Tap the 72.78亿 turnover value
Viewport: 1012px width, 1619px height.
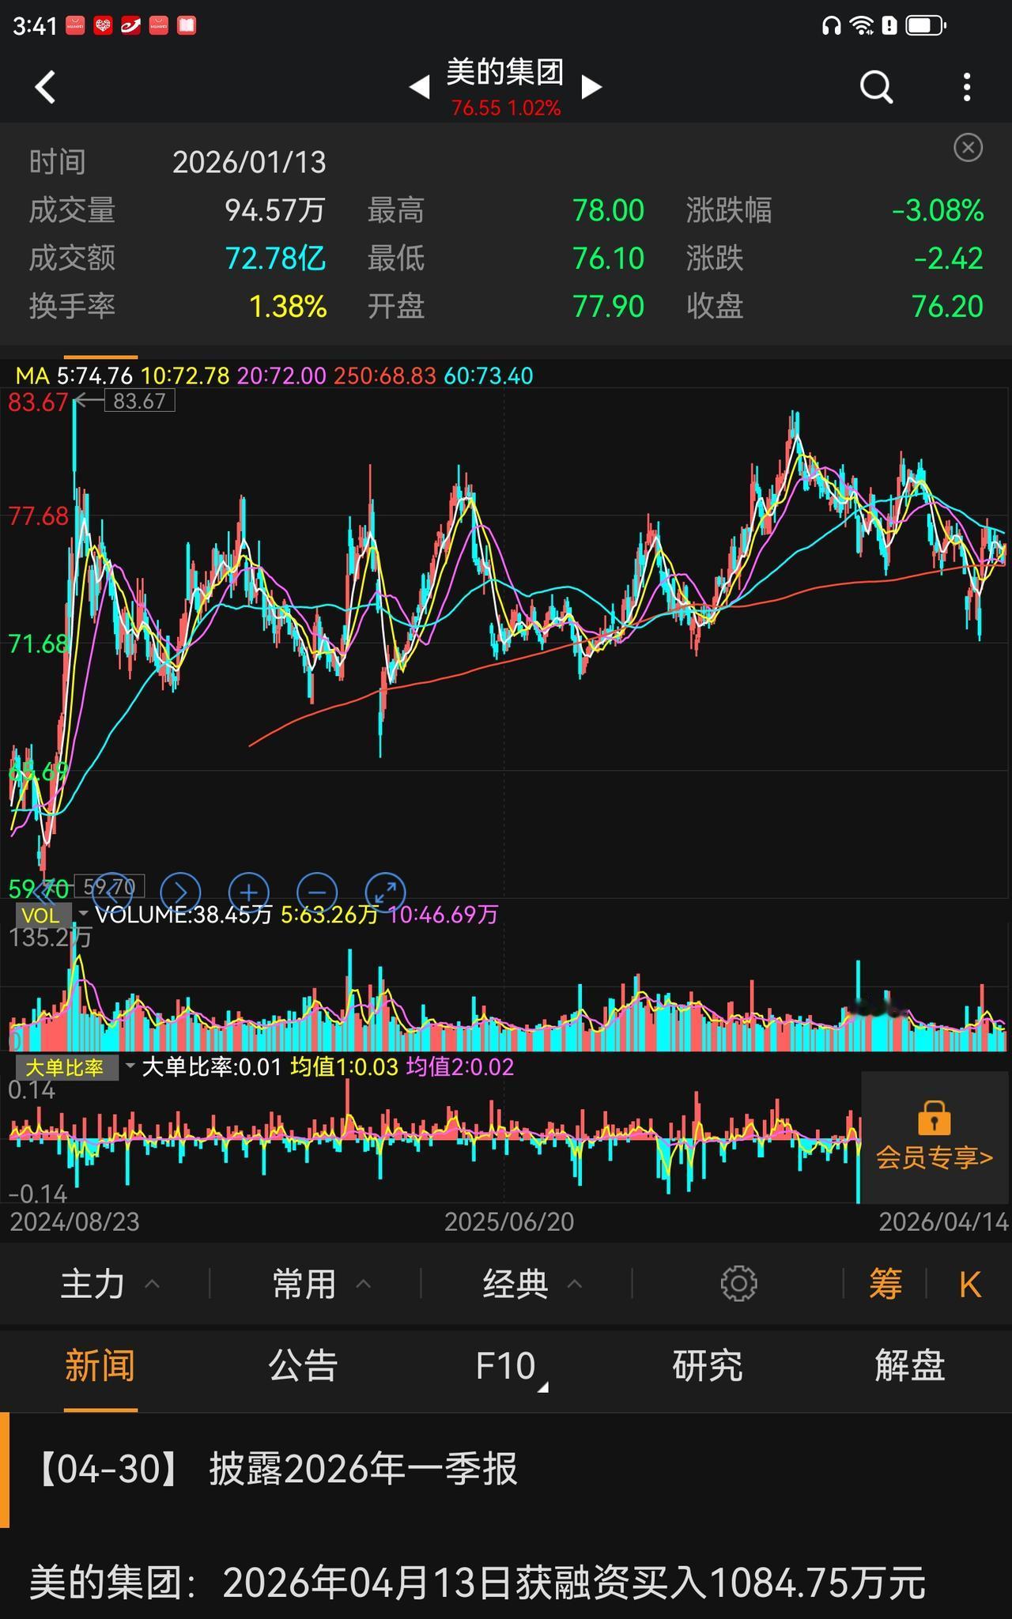coord(276,259)
